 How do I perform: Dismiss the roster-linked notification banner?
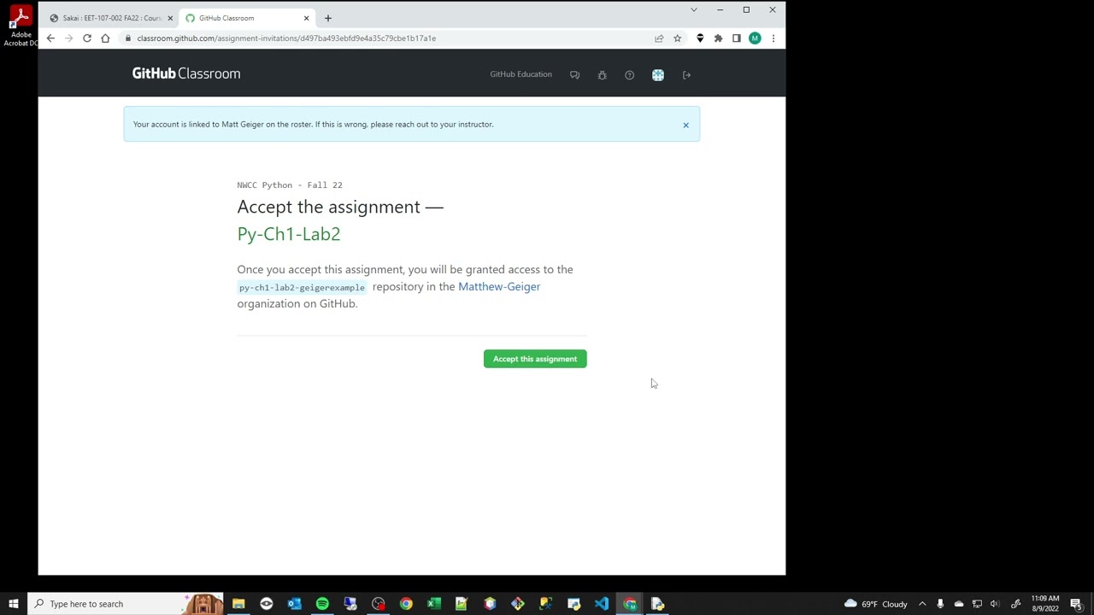tap(685, 126)
